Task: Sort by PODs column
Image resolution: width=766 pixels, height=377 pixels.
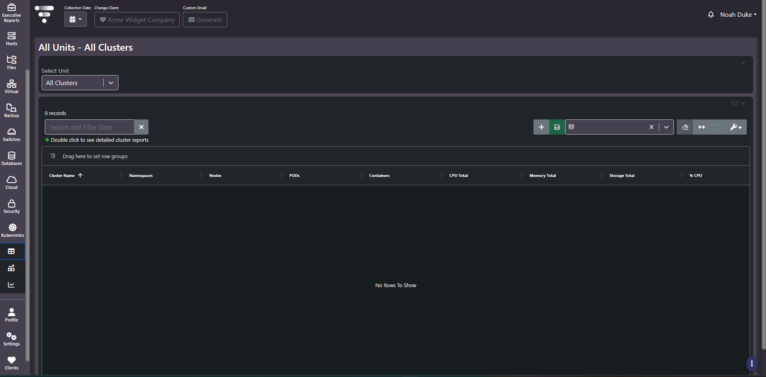Action: pos(295,175)
